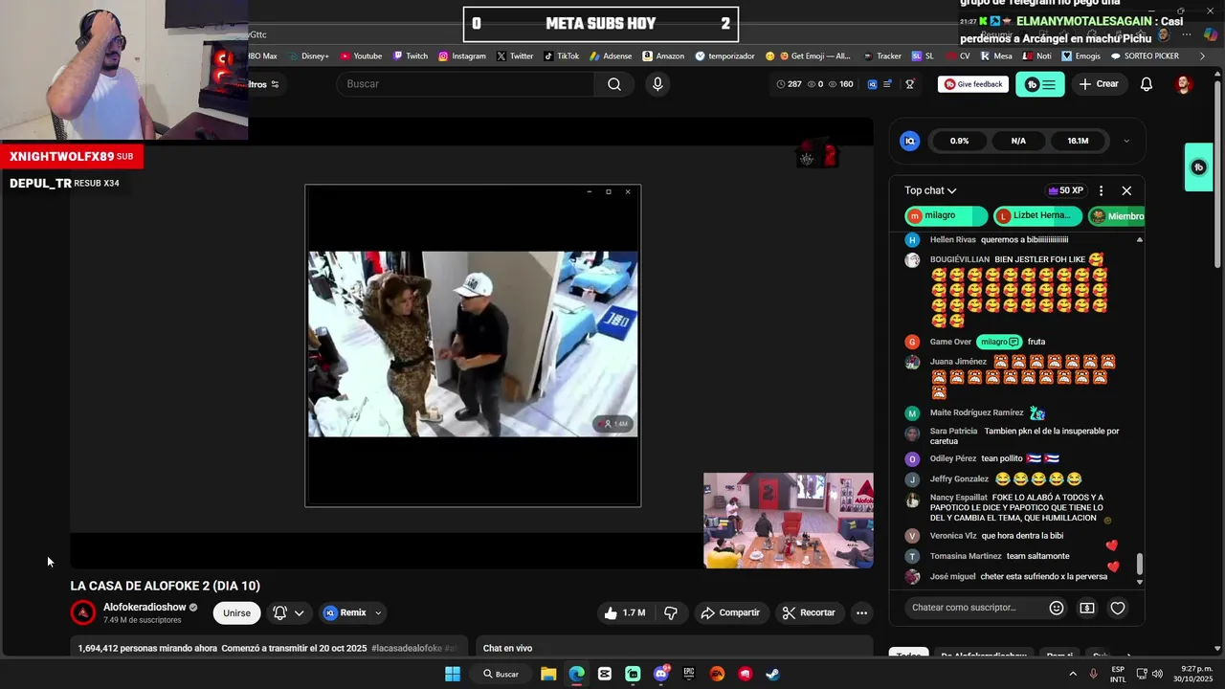Viewport: 1225px width, 689px height.
Task: Click the vidIQ badge in stats bar
Action: (872, 84)
